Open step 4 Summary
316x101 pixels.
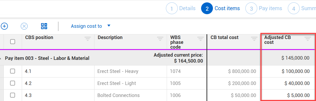pyautogui.click(x=302, y=9)
